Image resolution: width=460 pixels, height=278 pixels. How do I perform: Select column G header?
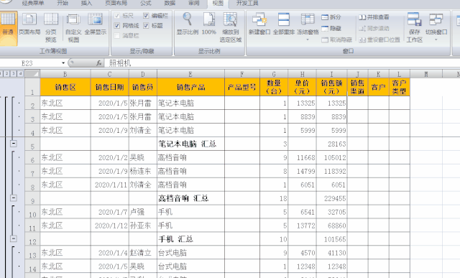274,74
